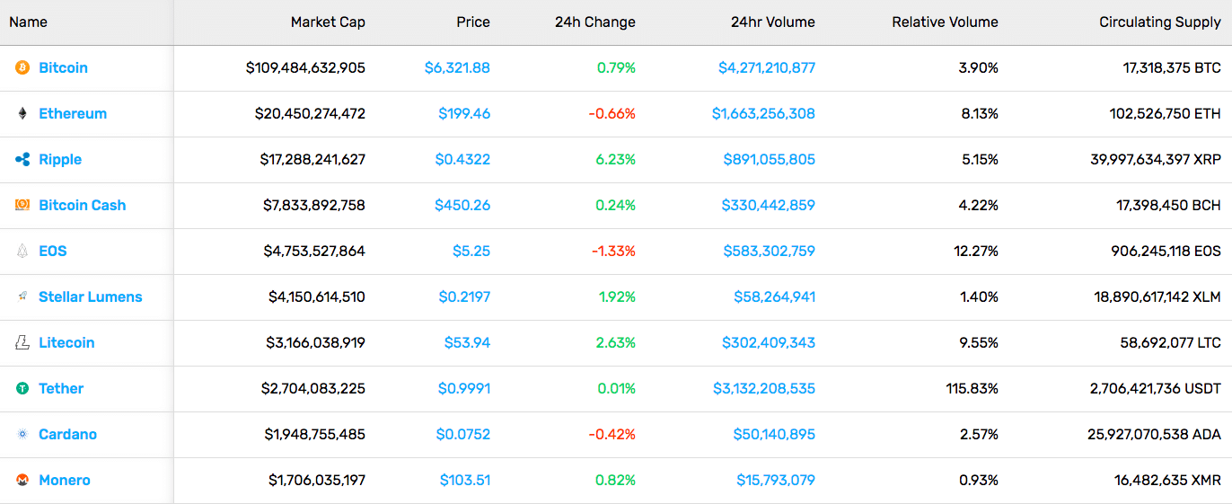Click Litecoin price $53.94

[x=467, y=342]
